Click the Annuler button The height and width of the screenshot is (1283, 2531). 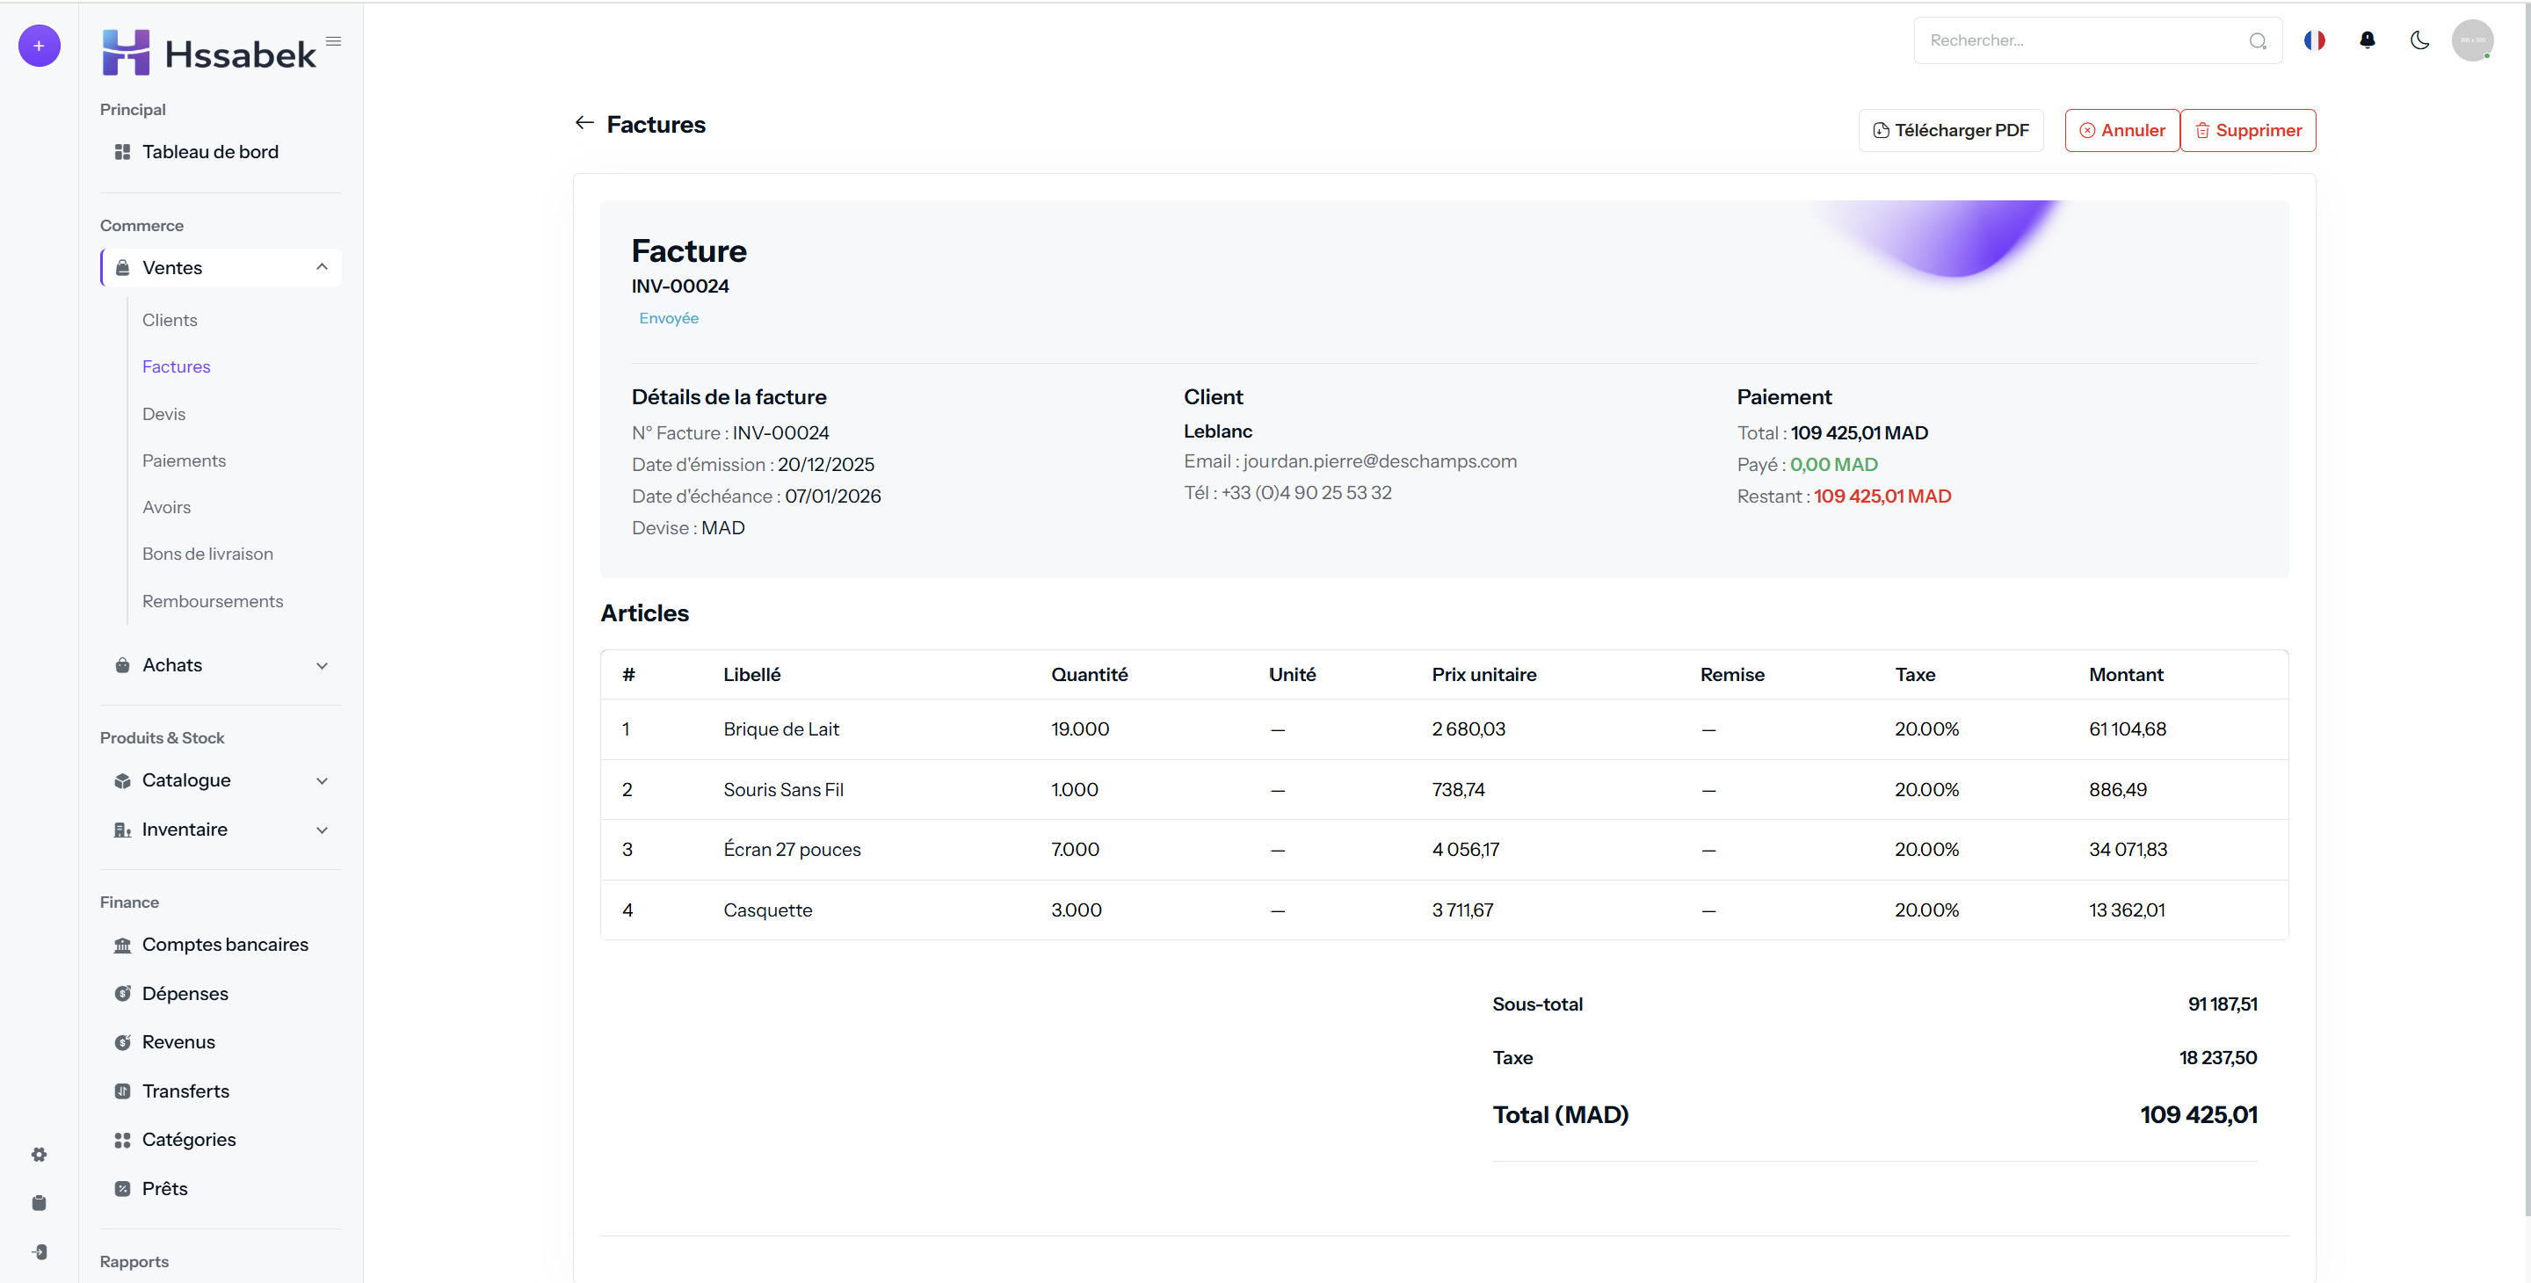[x=2121, y=131]
